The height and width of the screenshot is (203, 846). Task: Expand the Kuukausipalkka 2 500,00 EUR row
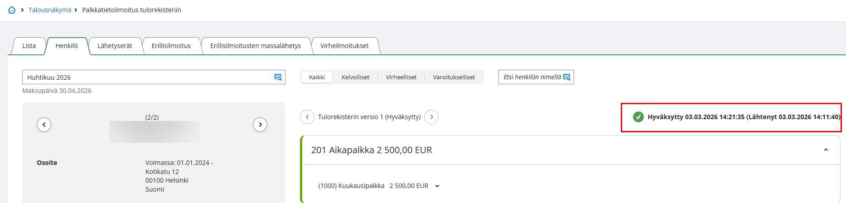pos(437,186)
